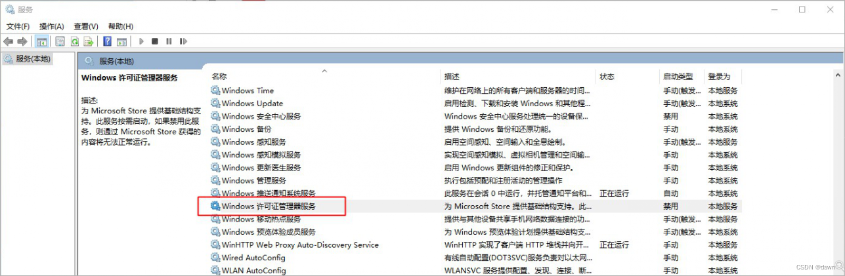Select the Windows 感知服务 service name
845x276 pixels.
click(254, 142)
